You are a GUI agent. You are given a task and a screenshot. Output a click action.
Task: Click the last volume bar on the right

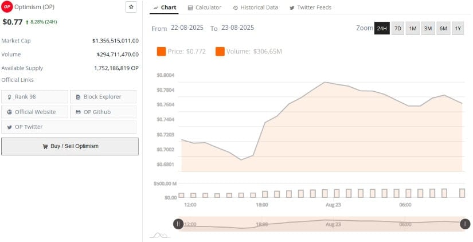coord(462,193)
